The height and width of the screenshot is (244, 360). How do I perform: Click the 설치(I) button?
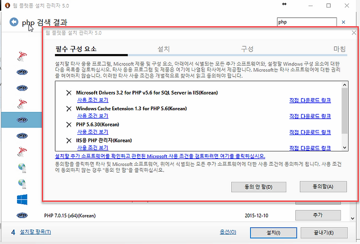coord(273,233)
